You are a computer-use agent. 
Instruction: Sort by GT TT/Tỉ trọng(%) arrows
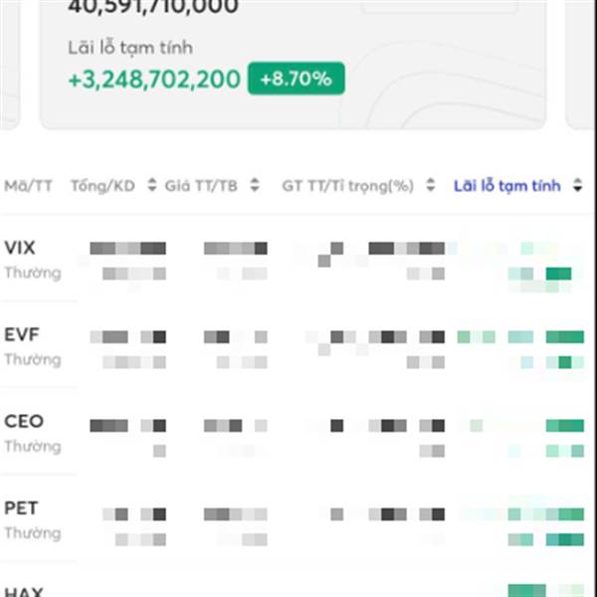click(x=430, y=185)
